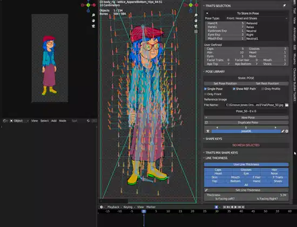Remove pose06 with the X icon
The image size is (297, 227).
[287, 131]
